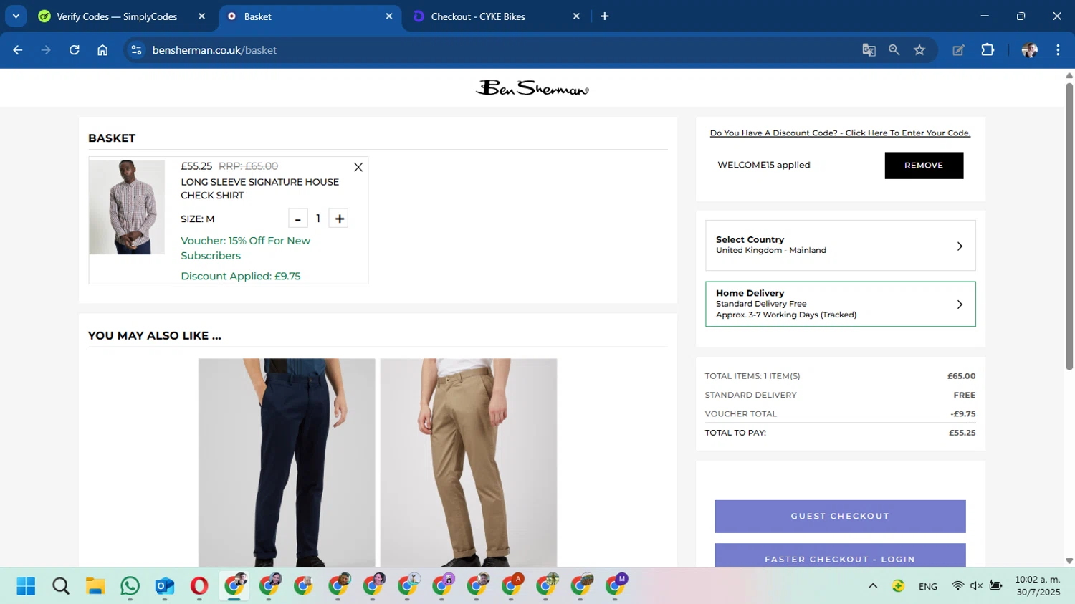Reload the basket page
This screenshot has height=604, width=1075.
[x=74, y=50]
